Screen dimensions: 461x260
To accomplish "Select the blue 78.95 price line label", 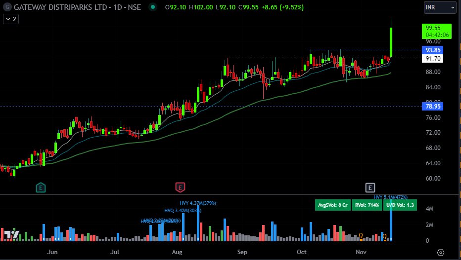I will coord(433,107).
